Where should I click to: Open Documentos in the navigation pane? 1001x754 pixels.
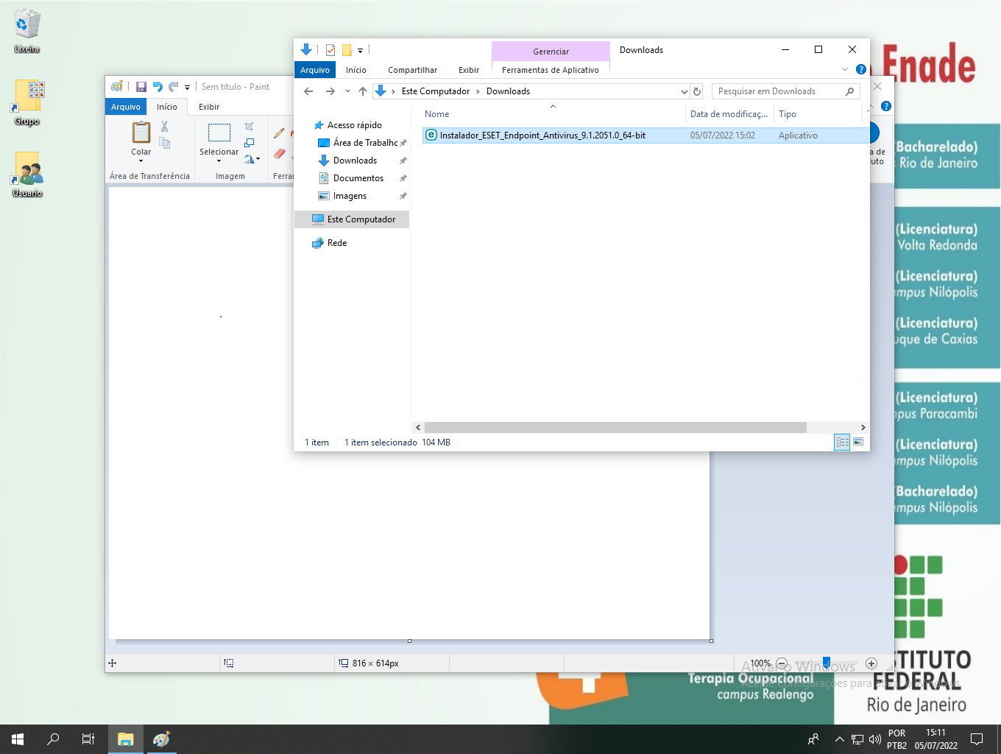click(358, 178)
